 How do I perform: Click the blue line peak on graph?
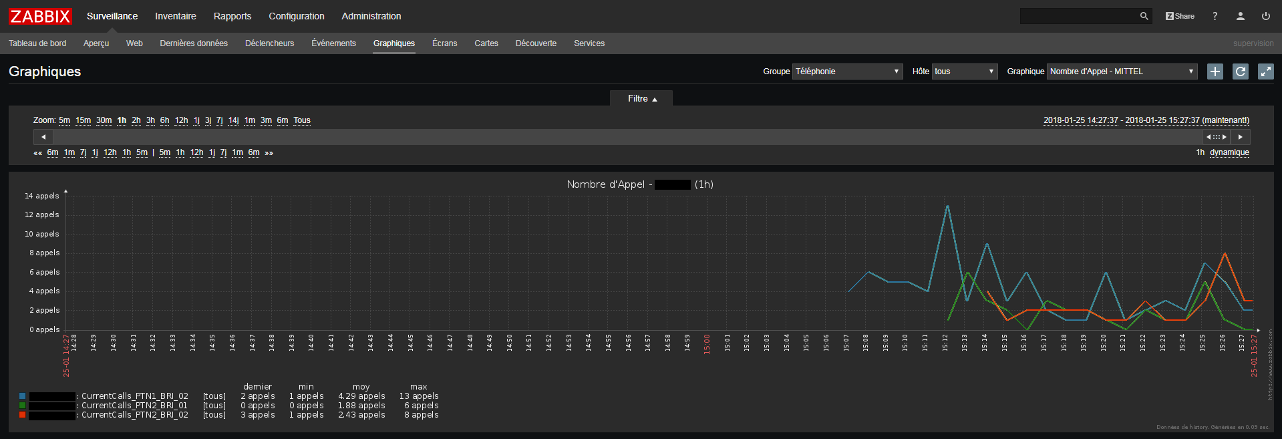947,206
